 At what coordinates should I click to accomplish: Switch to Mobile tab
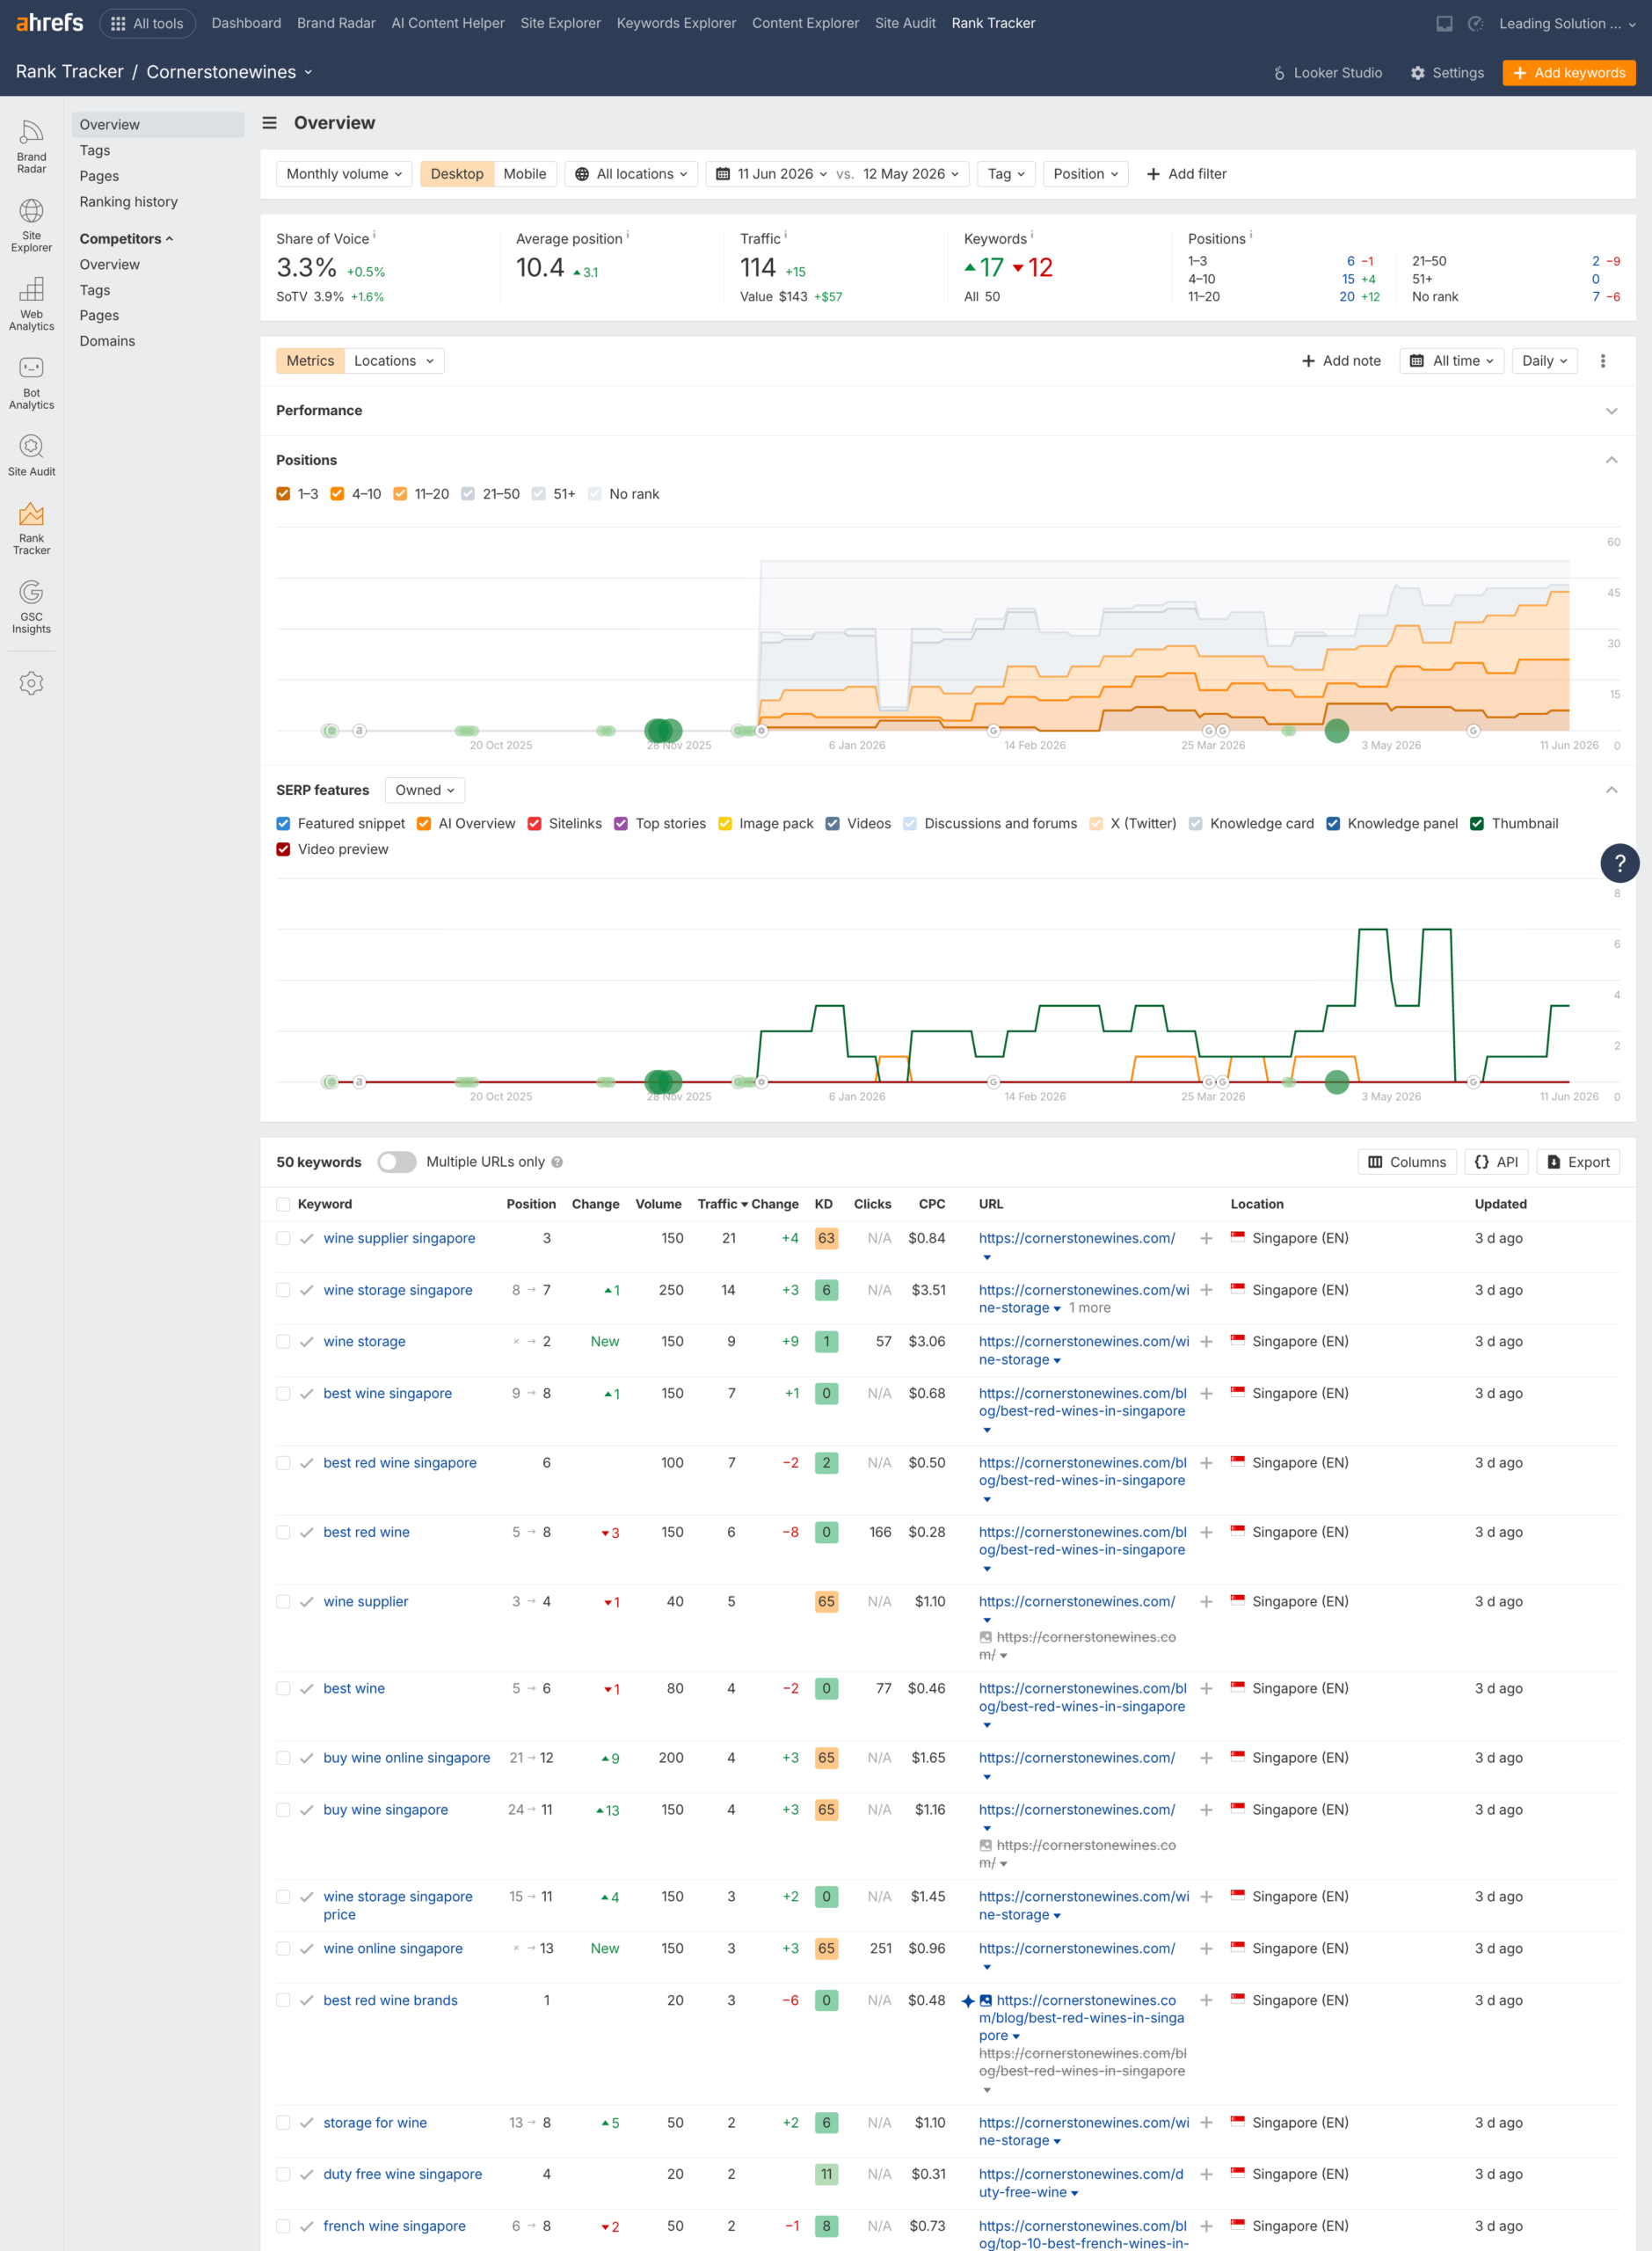pyautogui.click(x=524, y=174)
